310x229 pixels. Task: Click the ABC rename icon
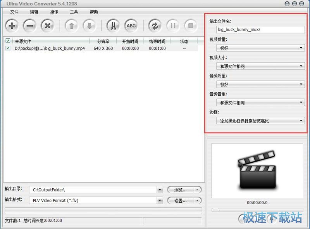pyautogui.click(x=131, y=25)
